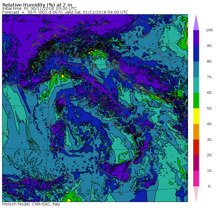This screenshot has height=208, width=216.
Task: Click the lavender above-100 legend arrow
Action: (x=196, y=23)
